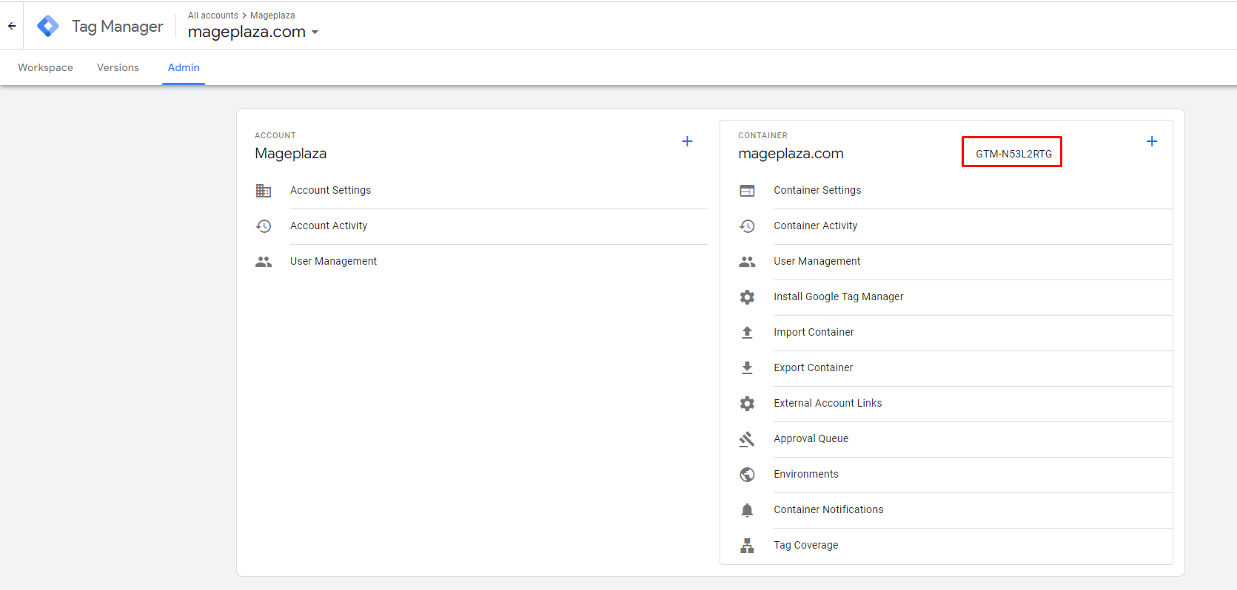Open External Account Links
The image size is (1237, 590).
pos(828,403)
